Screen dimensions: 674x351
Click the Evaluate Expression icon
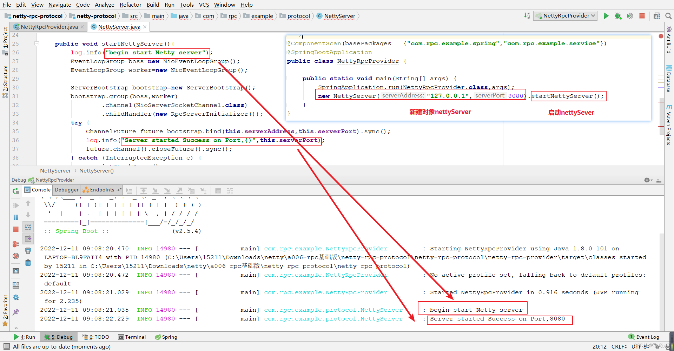pyautogui.click(x=218, y=191)
